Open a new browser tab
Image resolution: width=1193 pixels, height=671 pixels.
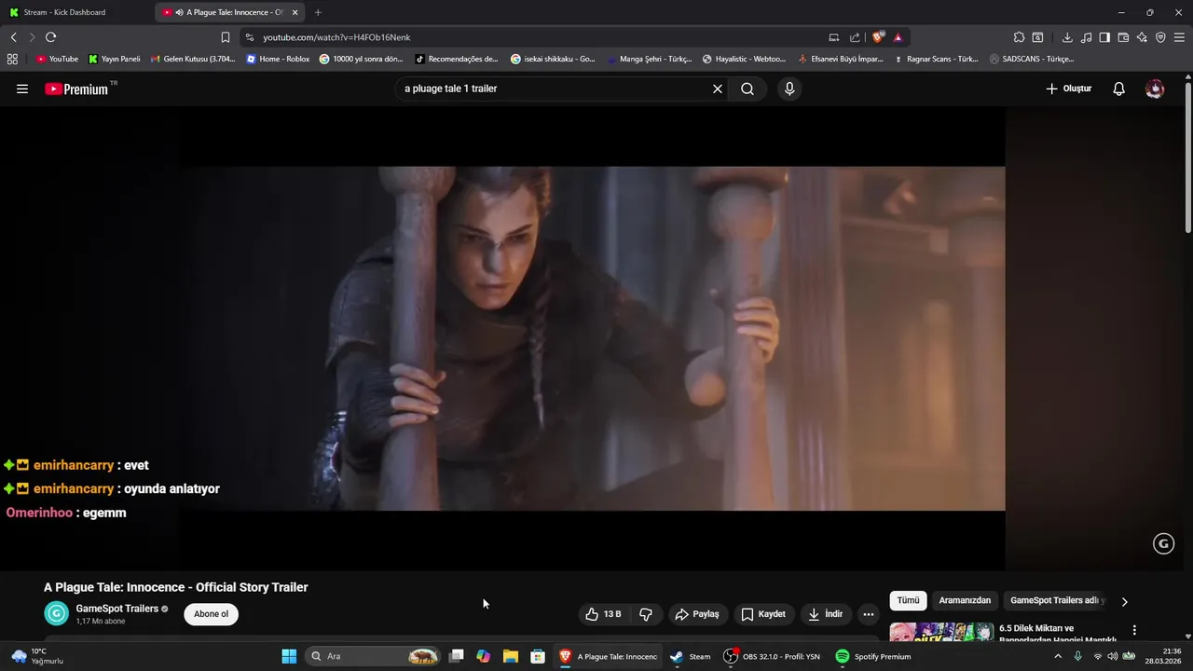tap(318, 12)
